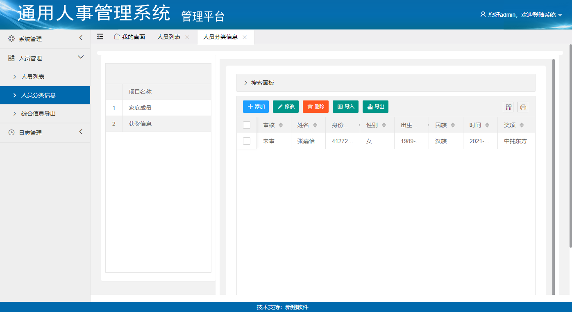Select the 获奖信息 row in project list
This screenshot has width=572, height=312.
point(140,124)
